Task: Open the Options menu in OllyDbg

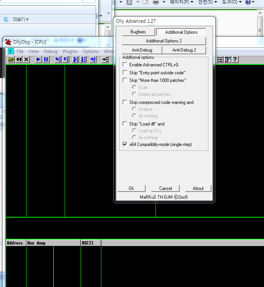Action: point(91,52)
